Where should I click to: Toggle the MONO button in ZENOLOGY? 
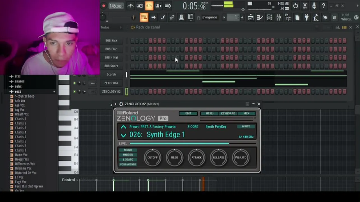coord(128,150)
